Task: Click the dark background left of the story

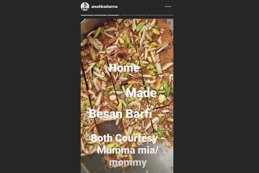Action: pyautogui.click(x=40, y=87)
